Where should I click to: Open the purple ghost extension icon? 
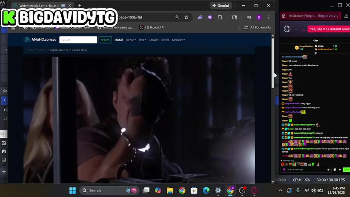point(200,17)
